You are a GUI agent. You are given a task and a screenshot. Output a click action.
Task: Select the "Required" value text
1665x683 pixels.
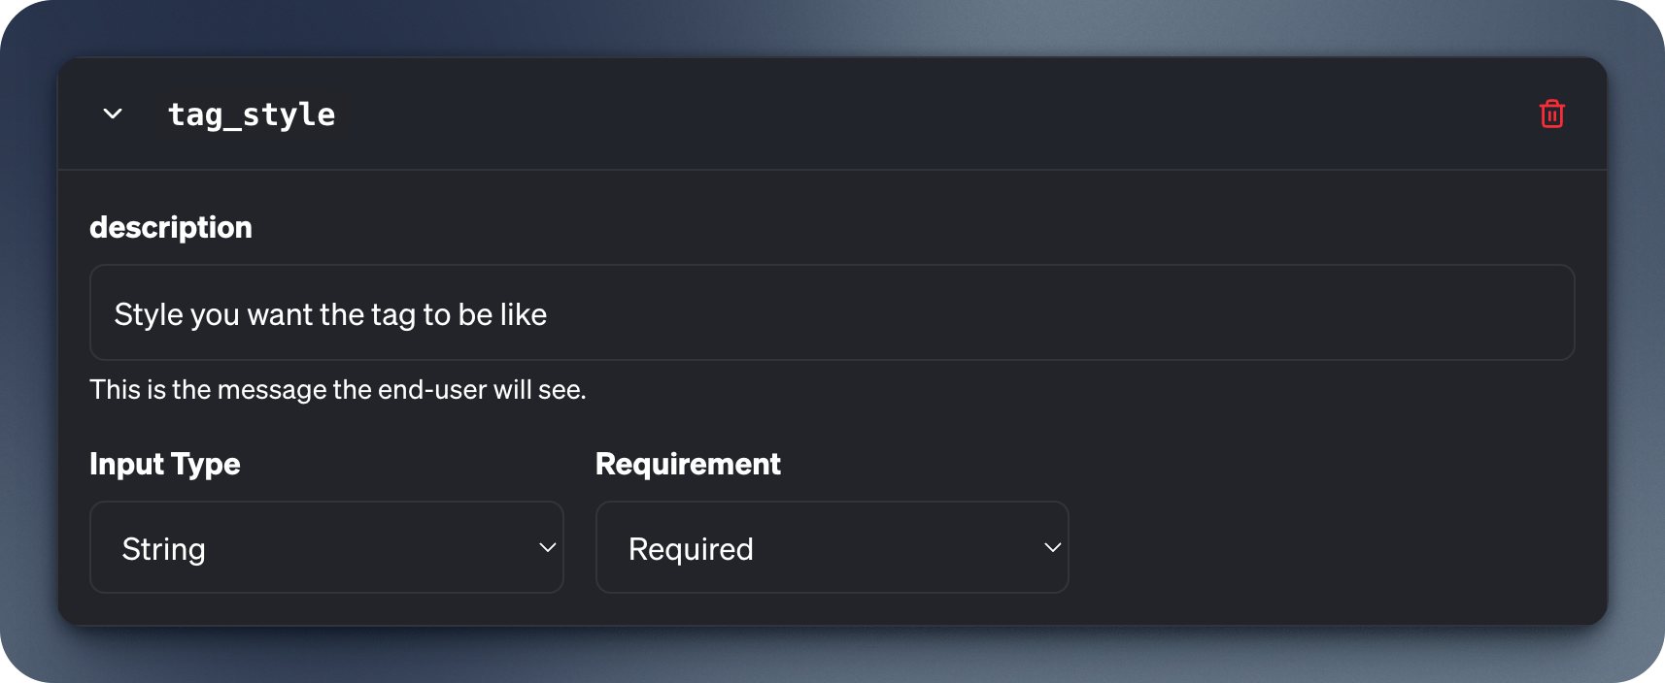tap(691, 549)
